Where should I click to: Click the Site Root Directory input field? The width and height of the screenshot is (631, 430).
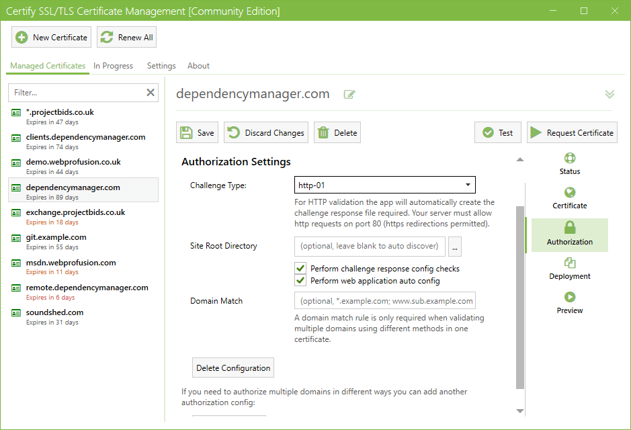(x=370, y=246)
